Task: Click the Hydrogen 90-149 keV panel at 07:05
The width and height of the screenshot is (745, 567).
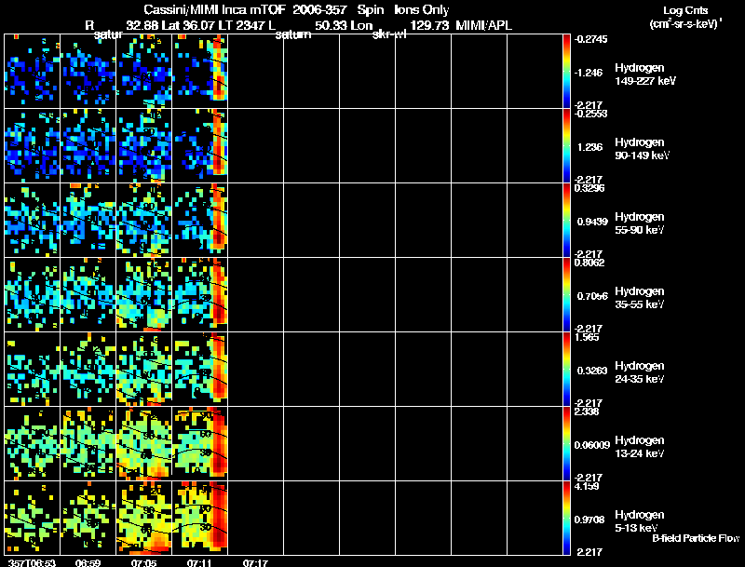Action: (144, 146)
